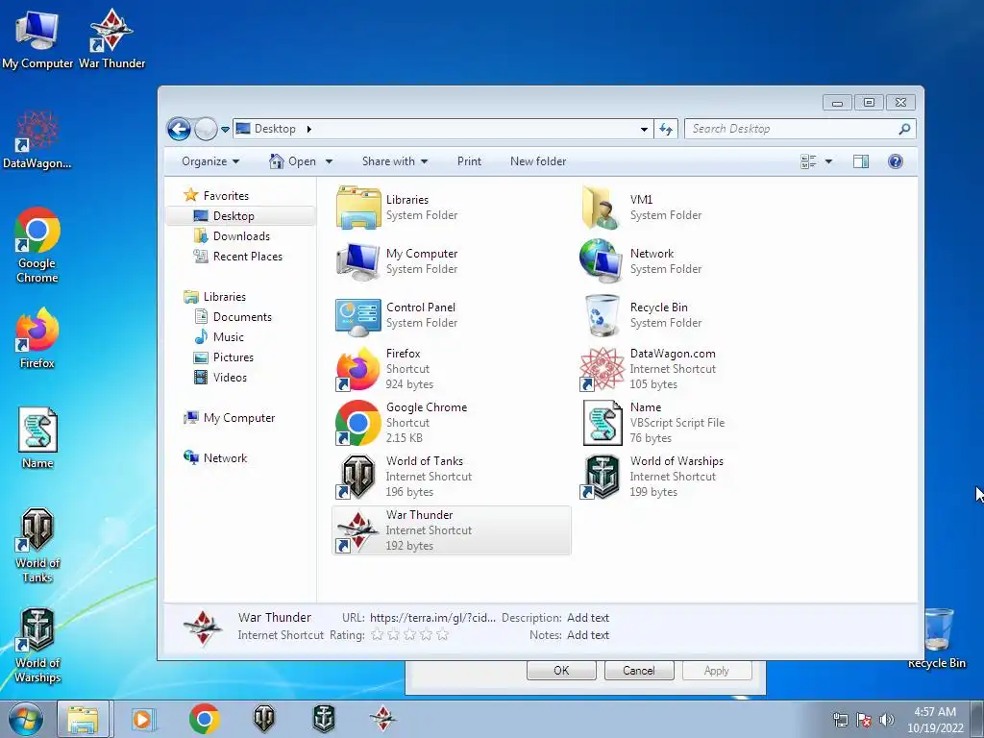Open the address bar history dropdown
This screenshot has height=738, width=984.
click(644, 130)
